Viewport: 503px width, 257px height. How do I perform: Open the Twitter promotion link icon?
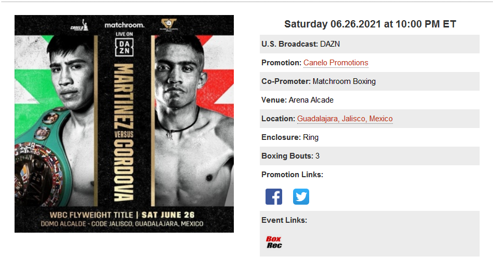[301, 196]
